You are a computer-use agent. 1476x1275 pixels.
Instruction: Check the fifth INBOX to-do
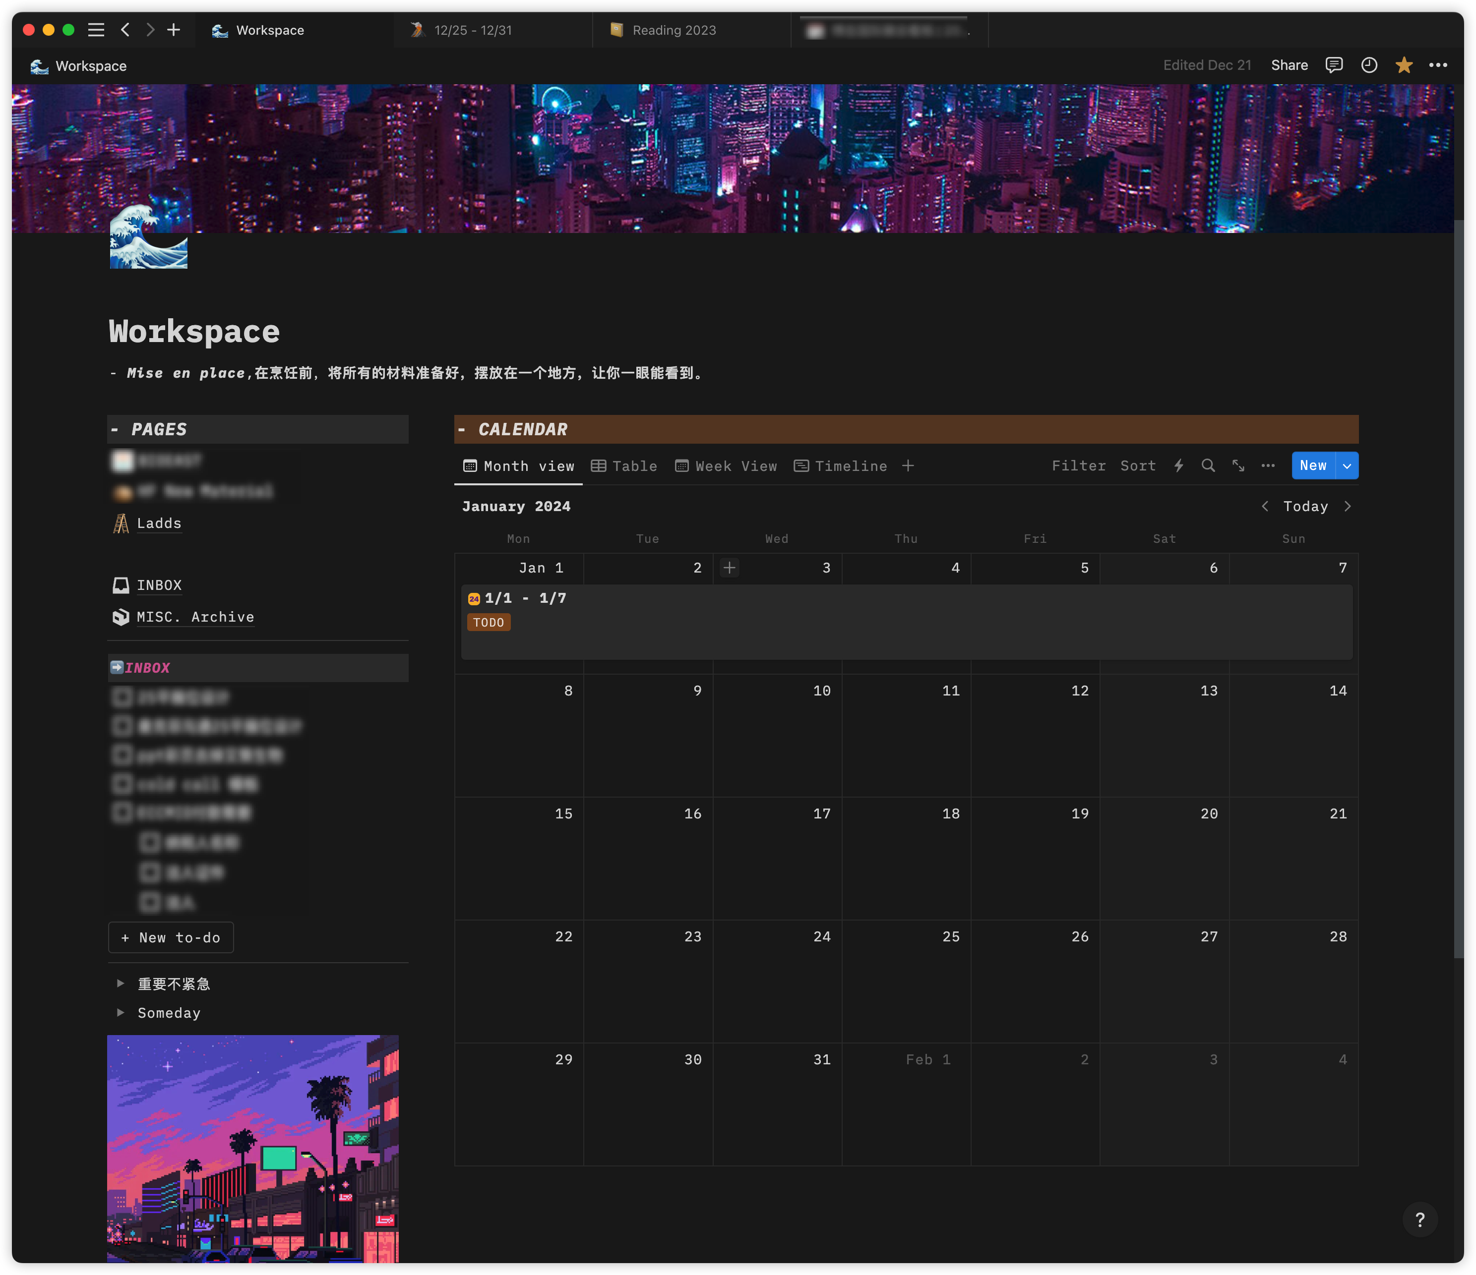tap(123, 812)
